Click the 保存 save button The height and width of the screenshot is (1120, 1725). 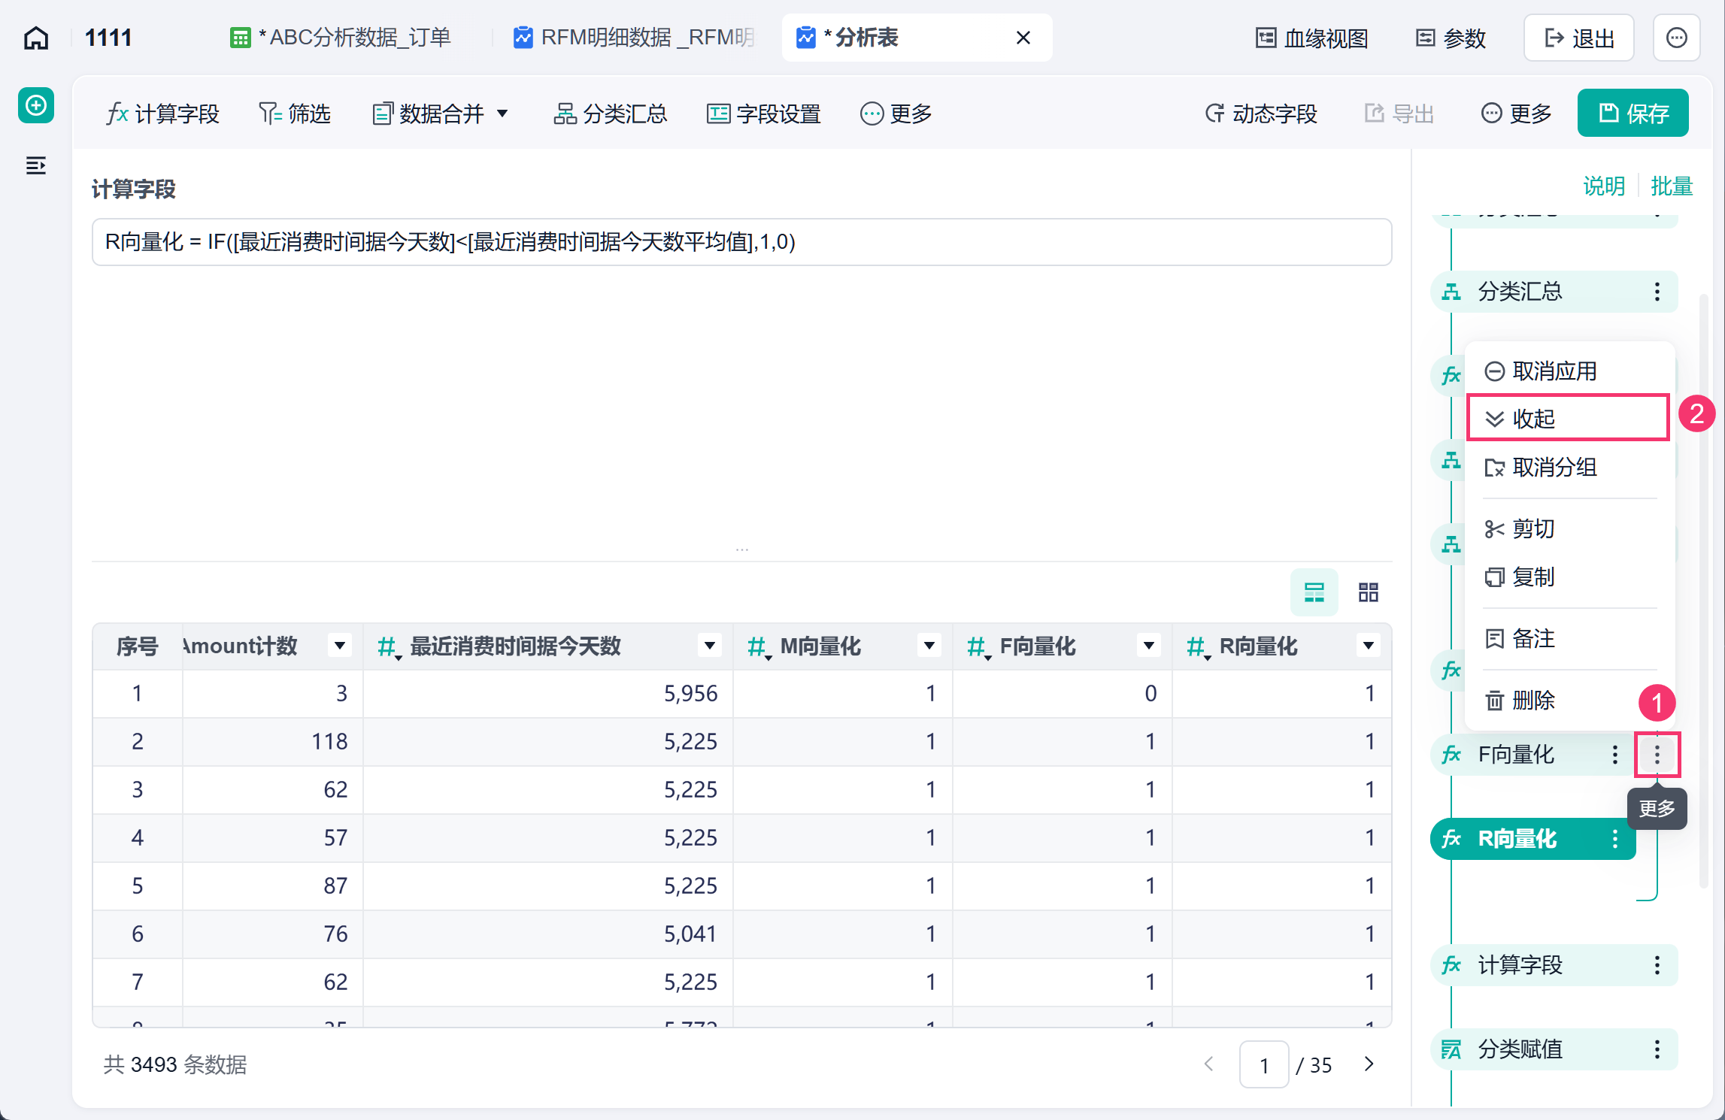[1633, 113]
